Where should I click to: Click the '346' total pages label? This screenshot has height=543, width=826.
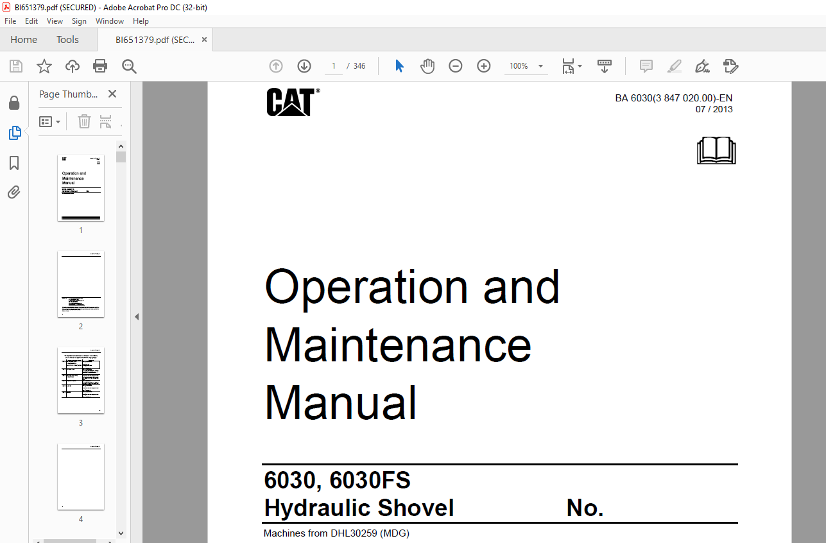359,66
